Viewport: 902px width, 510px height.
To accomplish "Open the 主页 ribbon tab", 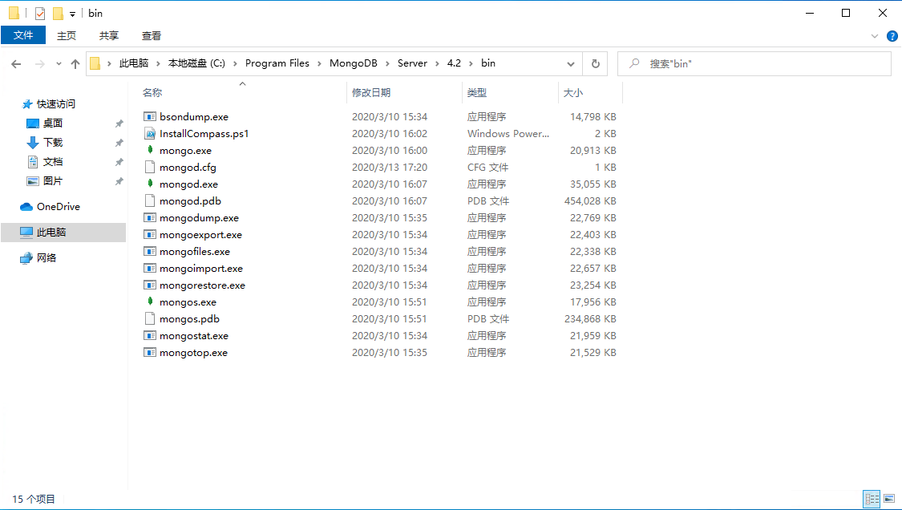I will [67, 36].
